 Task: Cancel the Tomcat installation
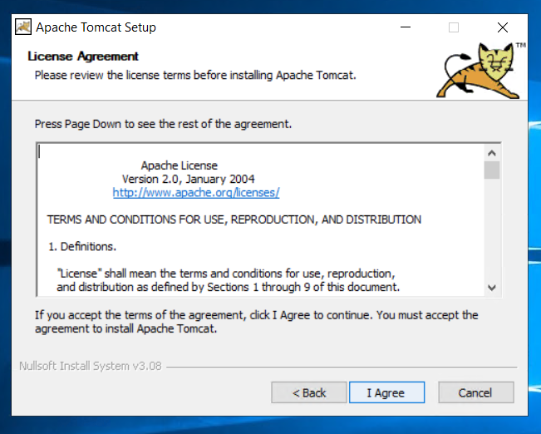476,392
